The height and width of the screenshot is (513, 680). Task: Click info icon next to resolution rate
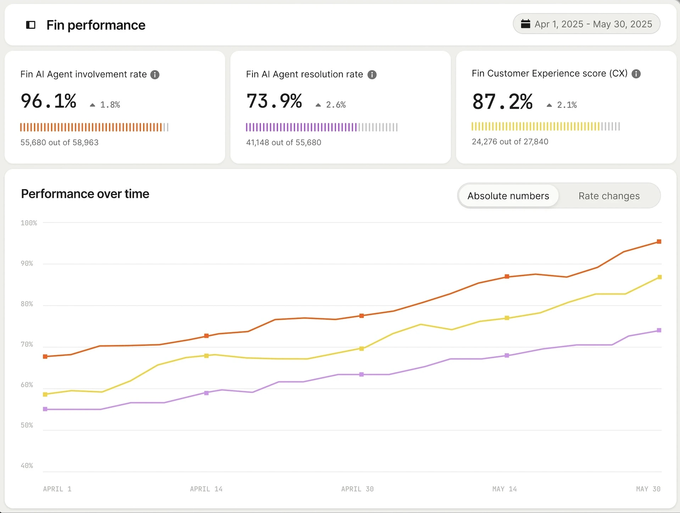(x=372, y=74)
